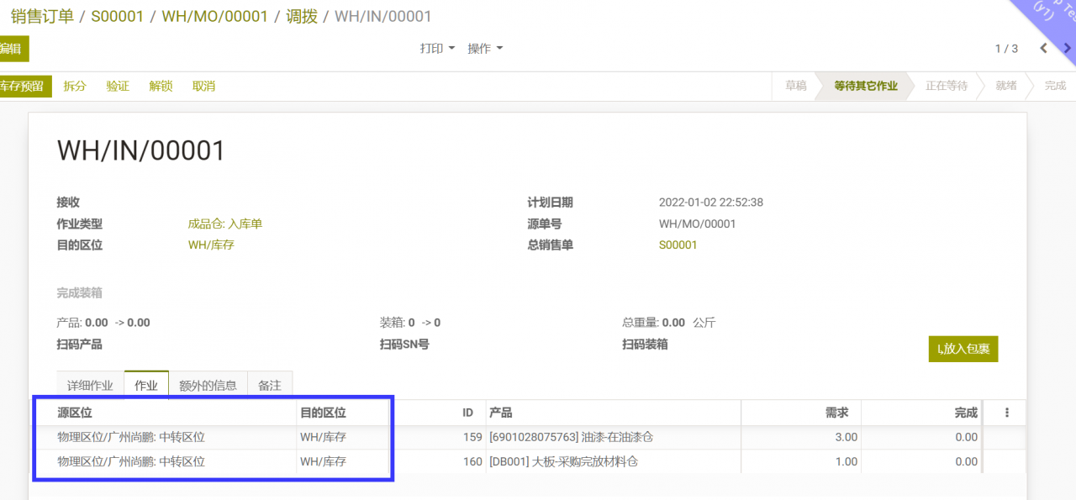Open the 额外的信息 tab
This screenshot has height=500, width=1076.
coord(208,386)
